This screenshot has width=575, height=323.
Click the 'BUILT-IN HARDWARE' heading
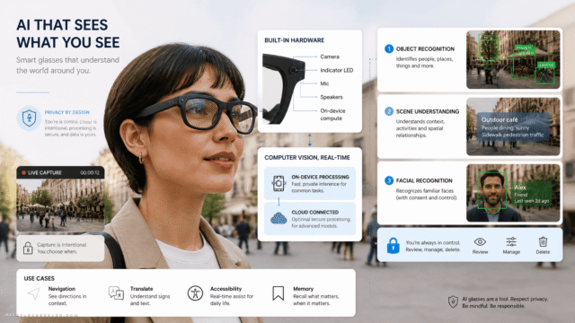pyautogui.click(x=294, y=40)
